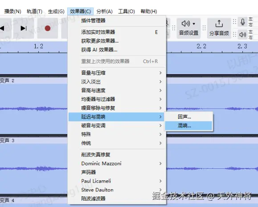Expand Paul Licameli submenu

point(117,181)
